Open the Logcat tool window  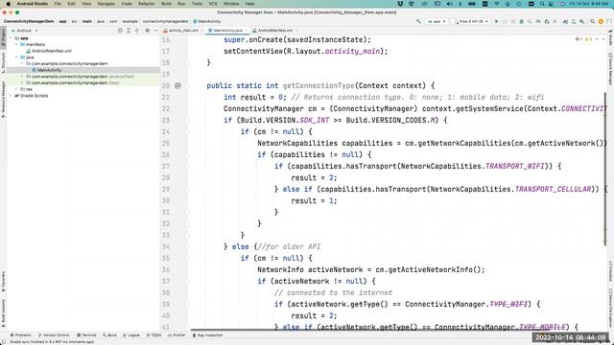(131, 335)
